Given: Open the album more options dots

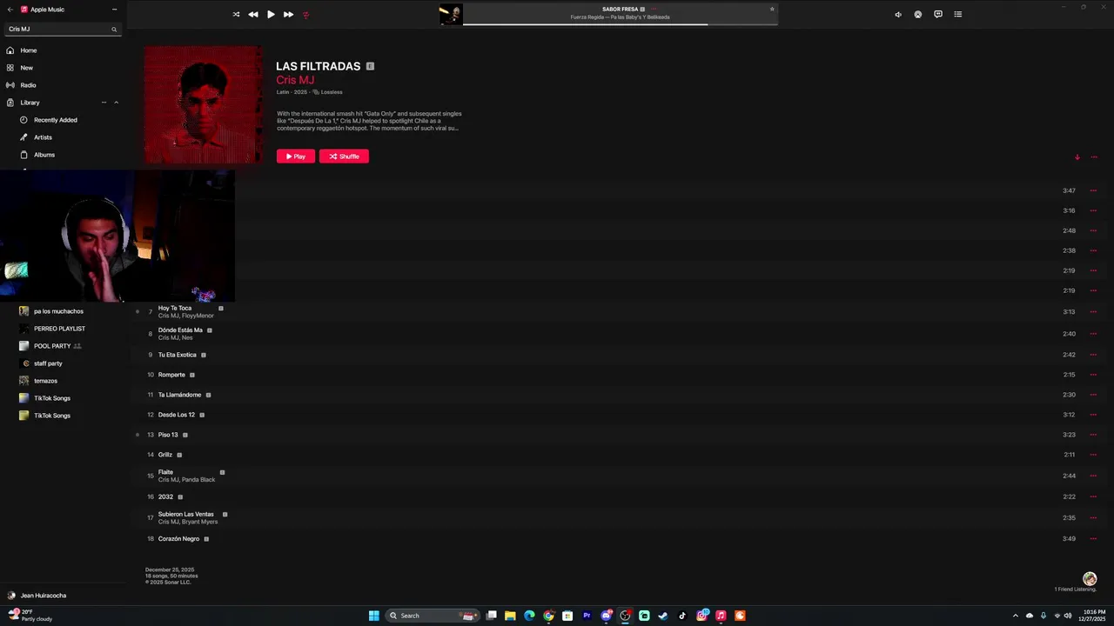Looking at the screenshot, I should (1094, 157).
